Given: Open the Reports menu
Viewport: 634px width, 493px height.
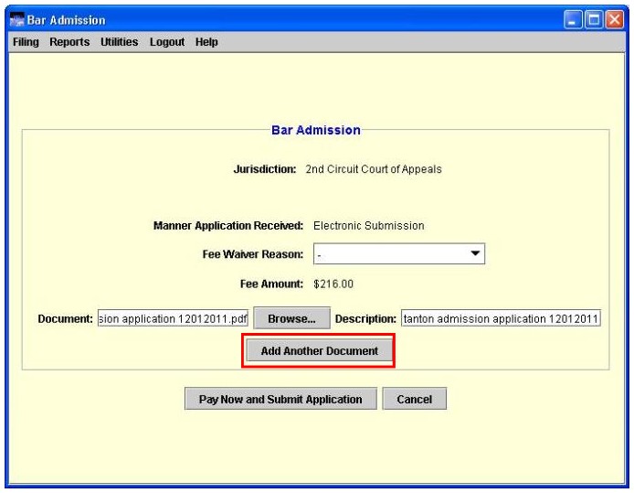Looking at the screenshot, I should pyautogui.click(x=69, y=42).
